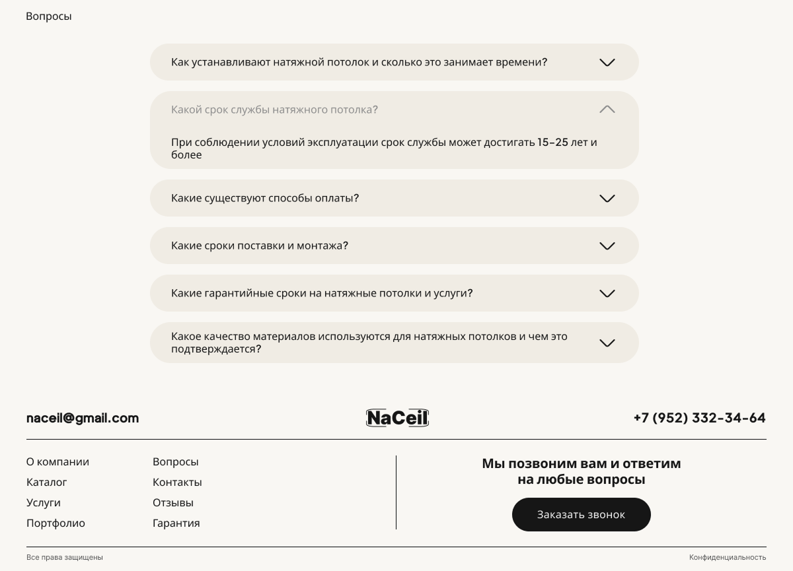
Task: Call the +7 (952) 332-34-64 phone link
Action: (699, 418)
